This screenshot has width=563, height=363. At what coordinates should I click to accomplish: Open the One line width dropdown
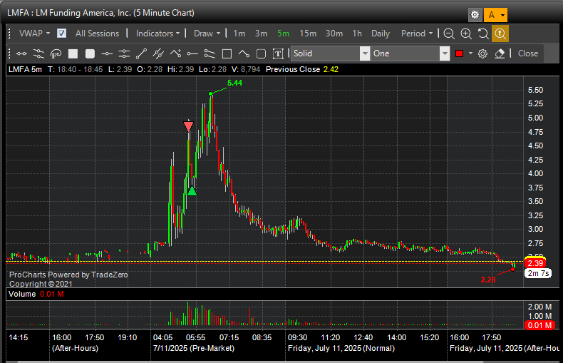click(x=410, y=53)
